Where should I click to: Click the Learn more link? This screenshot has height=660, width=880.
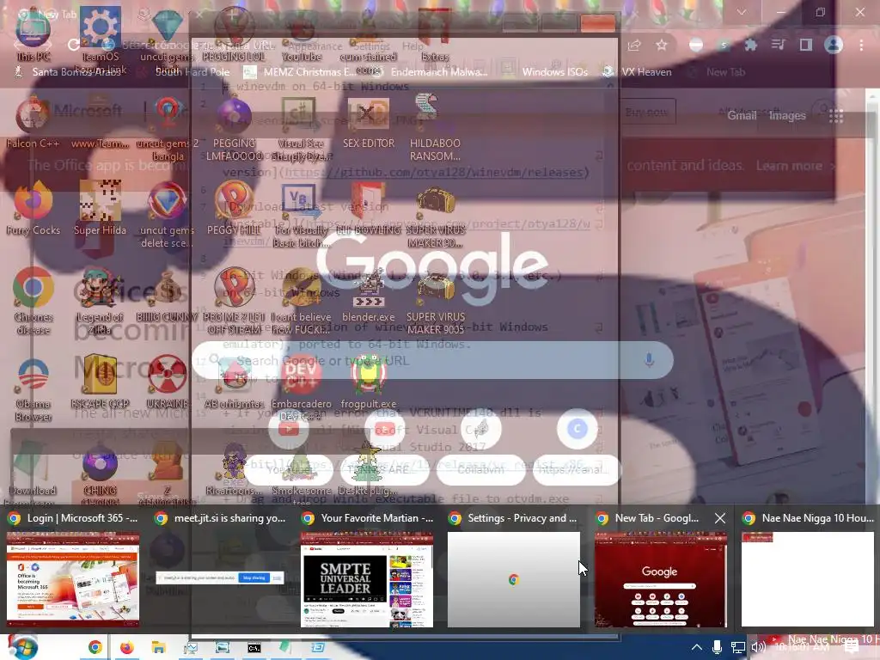point(789,166)
